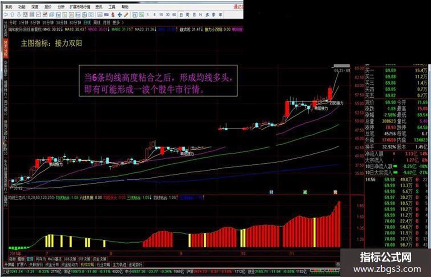Switch to the 30分钟 chart tab
This screenshot has height=277, width=431.
tap(62, 22)
